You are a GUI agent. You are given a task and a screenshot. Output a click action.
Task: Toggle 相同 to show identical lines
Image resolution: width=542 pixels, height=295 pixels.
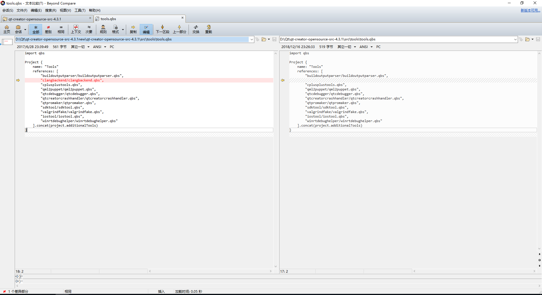[61, 29]
